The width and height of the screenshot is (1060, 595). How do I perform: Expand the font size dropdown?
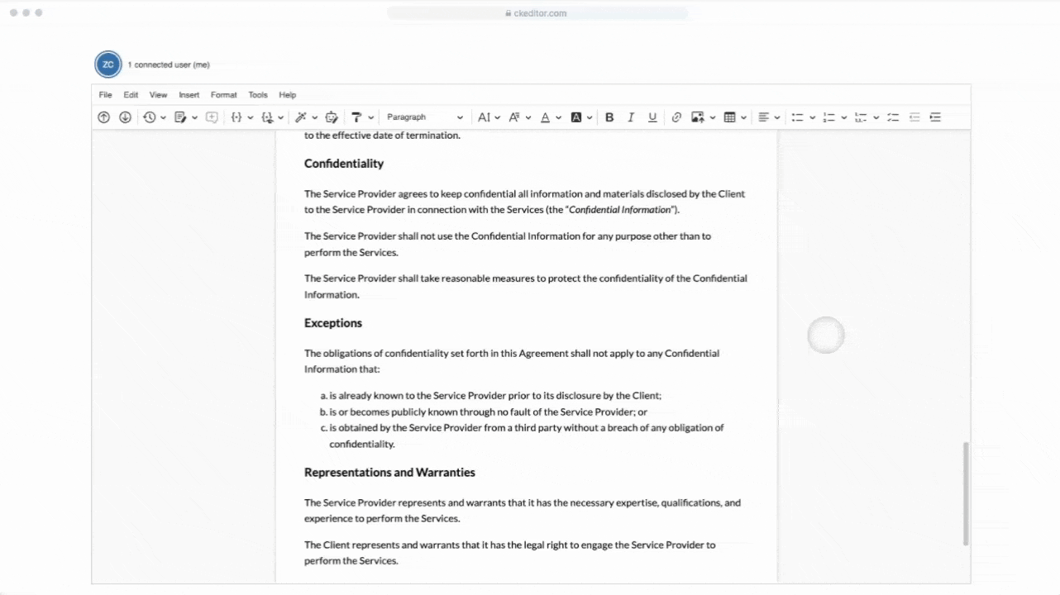pyautogui.click(x=489, y=117)
